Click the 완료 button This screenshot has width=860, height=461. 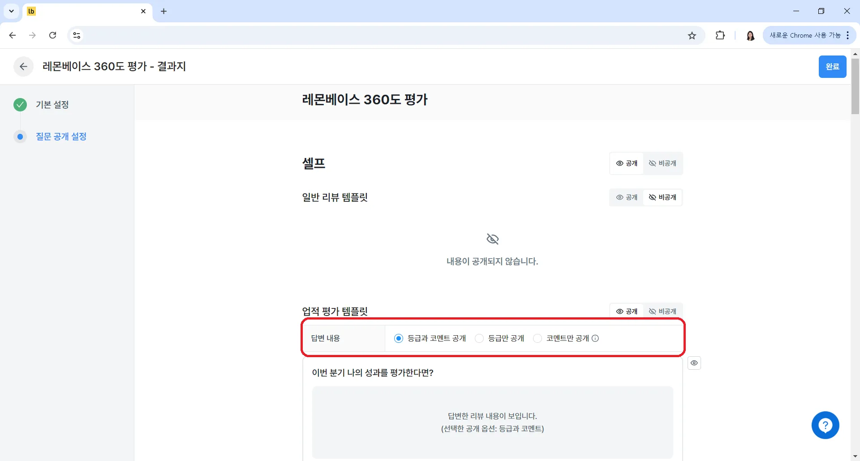click(x=832, y=67)
